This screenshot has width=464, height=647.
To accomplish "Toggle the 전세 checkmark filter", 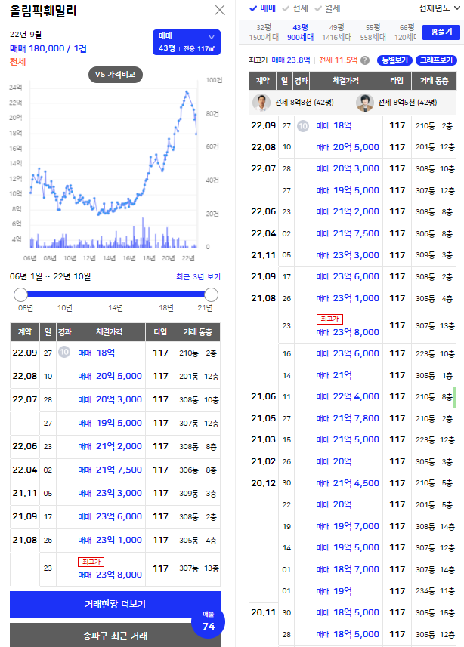I will click(295, 8).
